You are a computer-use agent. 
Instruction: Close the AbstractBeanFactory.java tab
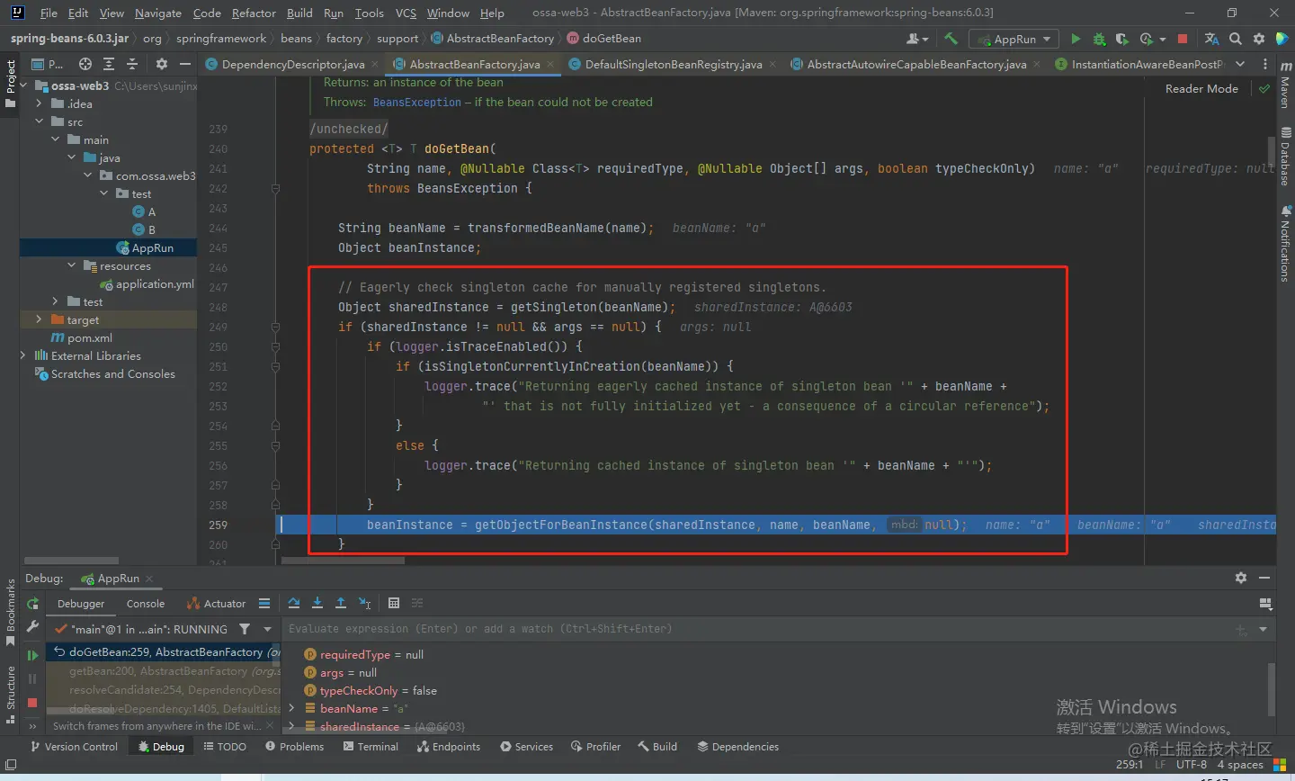551,64
